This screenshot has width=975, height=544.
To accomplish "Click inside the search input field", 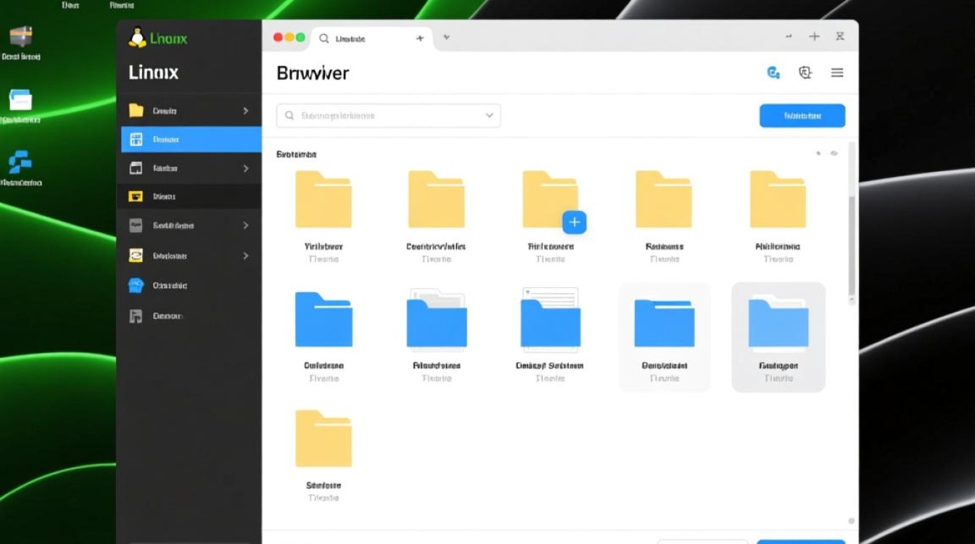I will pyautogui.click(x=384, y=115).
